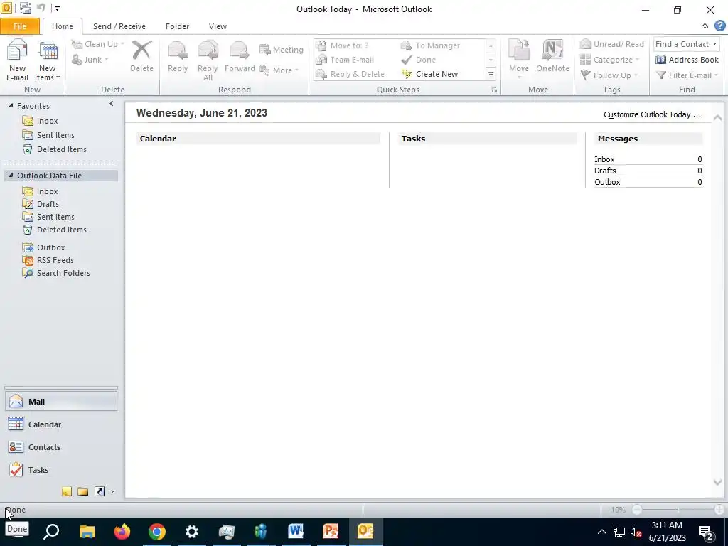Switch to the Tasks module

pyautogui.click(x=61, y=470)
